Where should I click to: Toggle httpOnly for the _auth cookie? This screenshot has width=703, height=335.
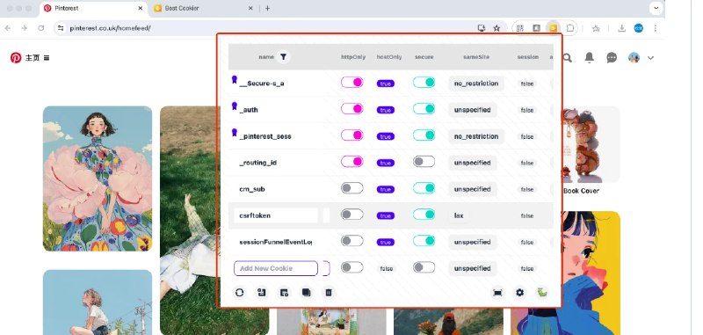(x=352, y=109)
